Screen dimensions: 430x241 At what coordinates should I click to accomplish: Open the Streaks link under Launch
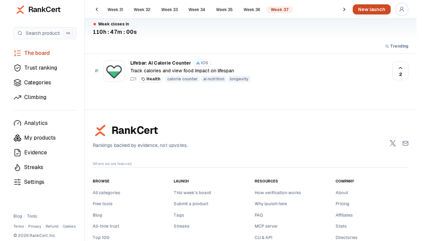coord(181,226)
